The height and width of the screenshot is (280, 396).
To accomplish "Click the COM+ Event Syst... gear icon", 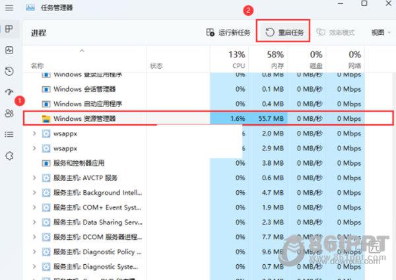I will coord(46,207).
